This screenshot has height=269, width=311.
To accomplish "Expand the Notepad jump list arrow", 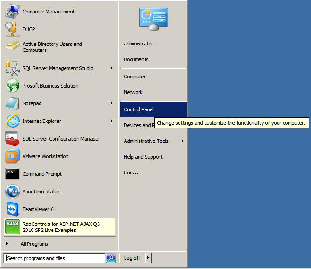I will click(x=112, y=103).
